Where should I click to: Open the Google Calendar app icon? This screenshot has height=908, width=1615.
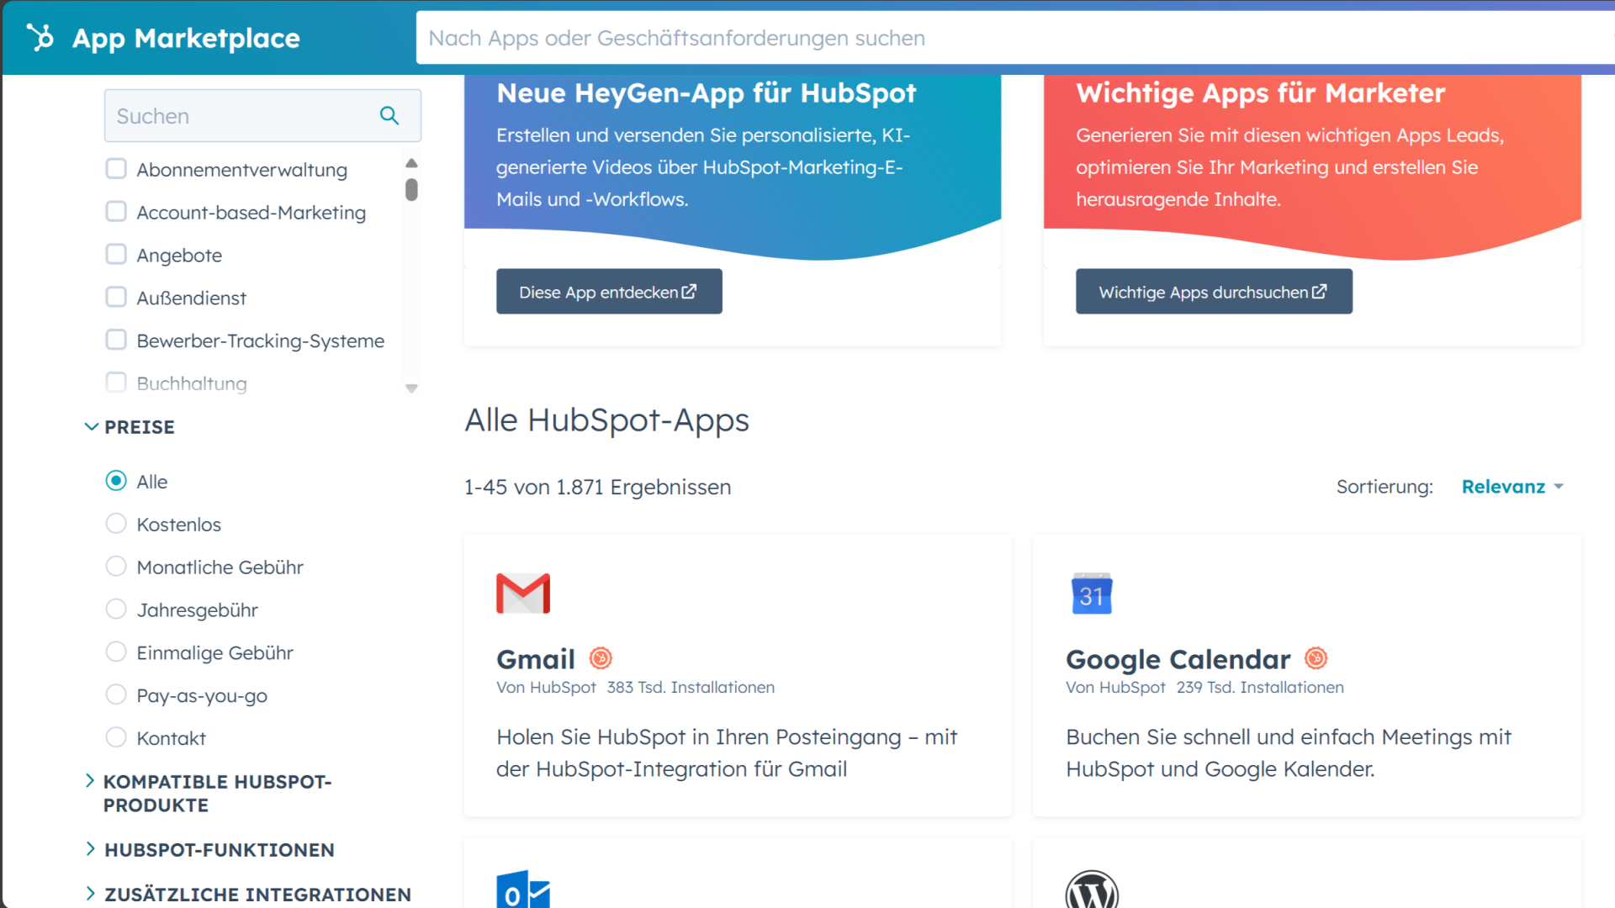pos(1092,594)
